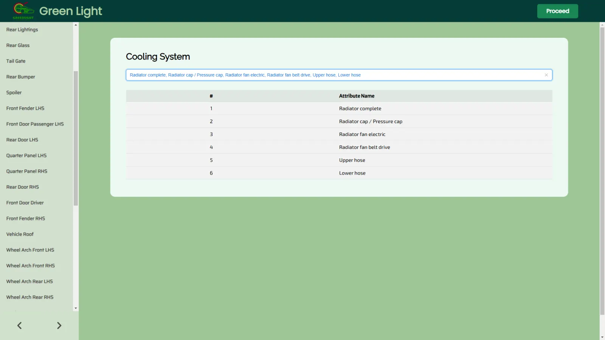
Task: Select Wheel Arch Front LHS
Action: [x=30, y=250]
